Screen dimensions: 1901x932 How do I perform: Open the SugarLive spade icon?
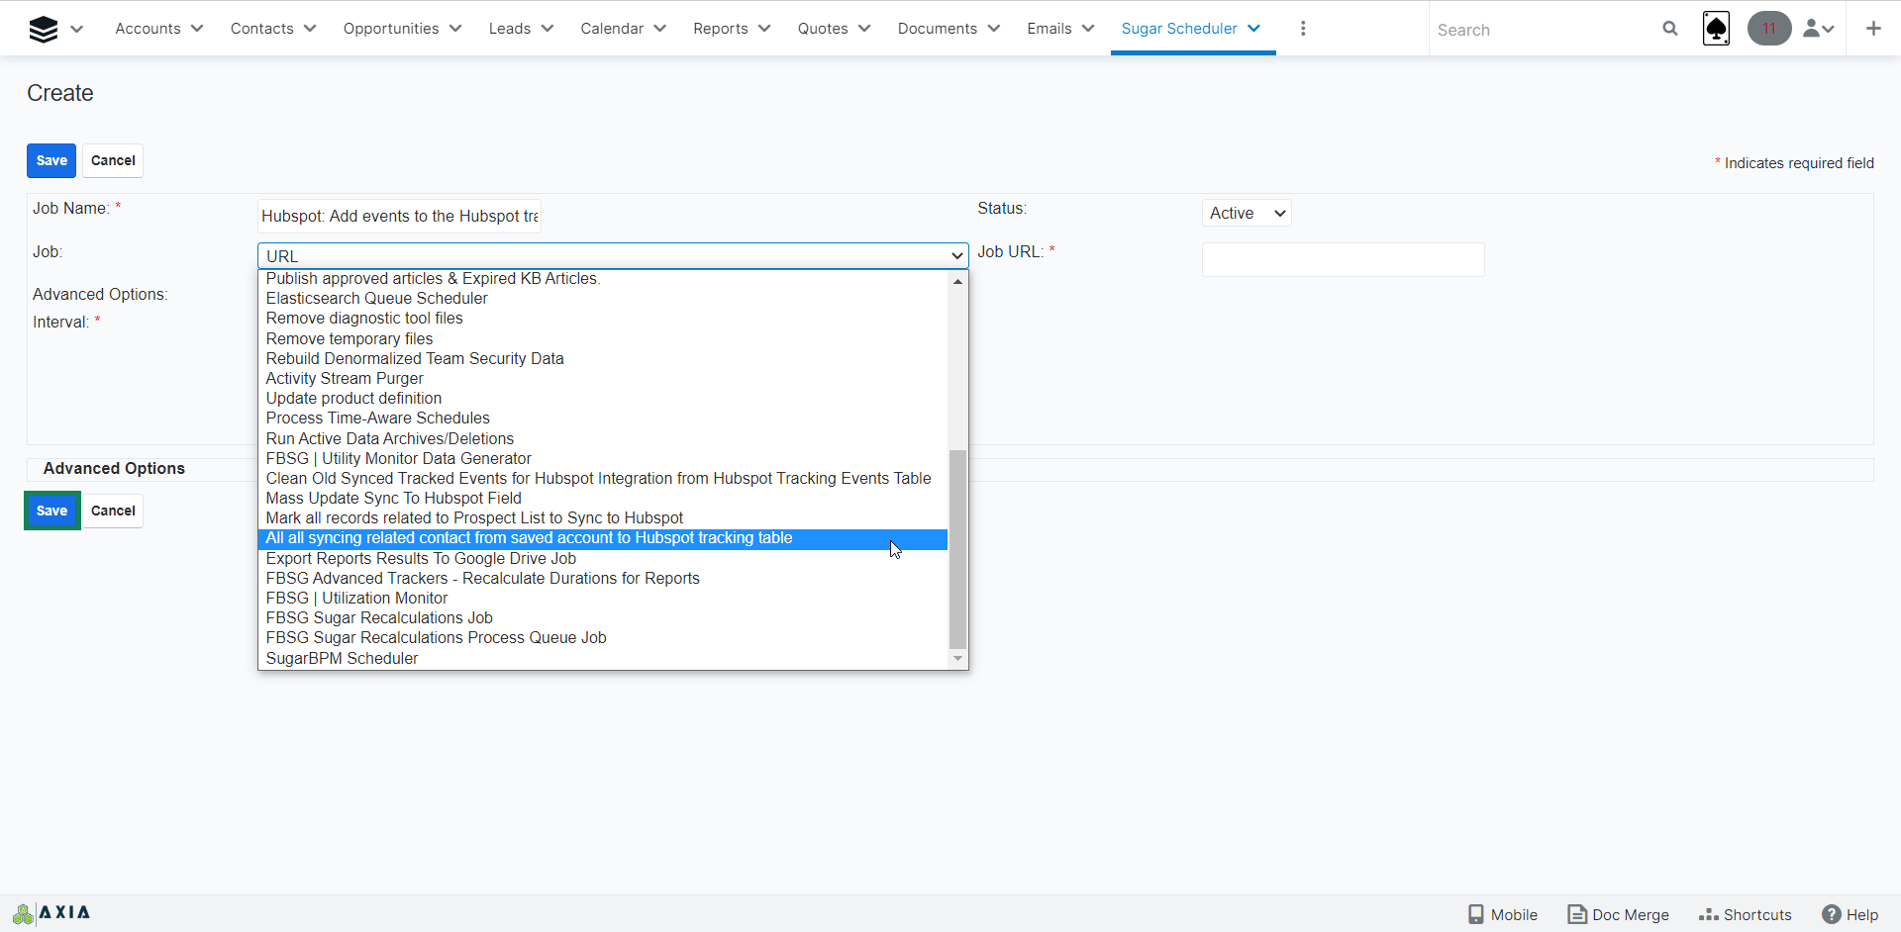click(1716, 29)
